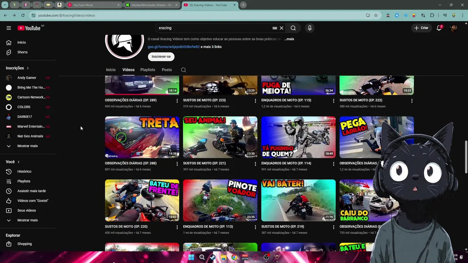This screenshot has width=468, height=263.
Task: Switch to the Início channel tab
Action: tap(111, 70)
